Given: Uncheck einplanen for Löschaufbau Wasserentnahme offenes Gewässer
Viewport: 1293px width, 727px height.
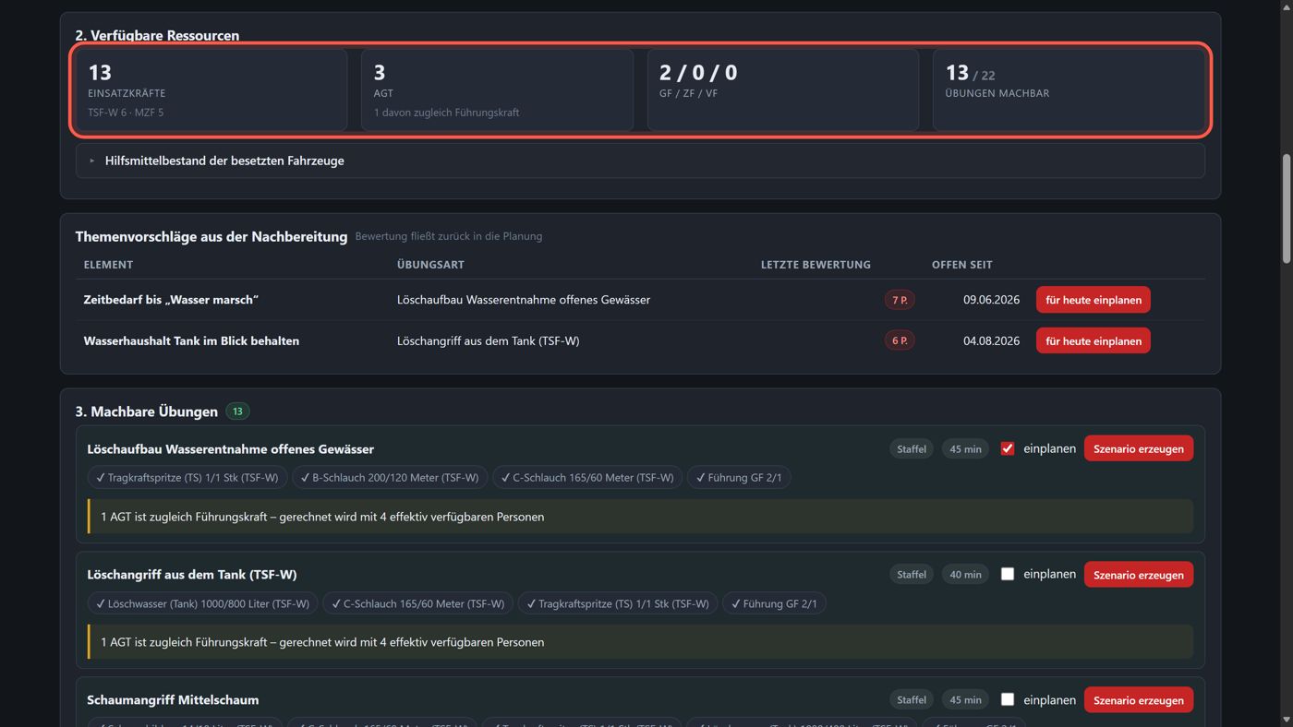Looking at the screenshot, I should 1008,448.
